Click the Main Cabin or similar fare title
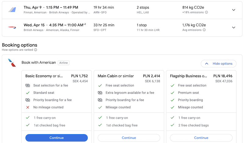Image resolution: width=244 pixels, height=143 pixels. [116, 76]
